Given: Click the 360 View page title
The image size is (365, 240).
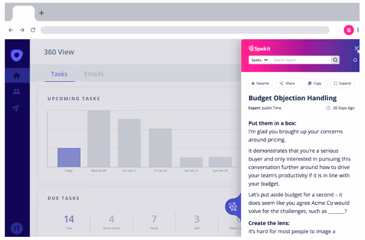Looking at the screenshot, I should click(x=59, y=52).
